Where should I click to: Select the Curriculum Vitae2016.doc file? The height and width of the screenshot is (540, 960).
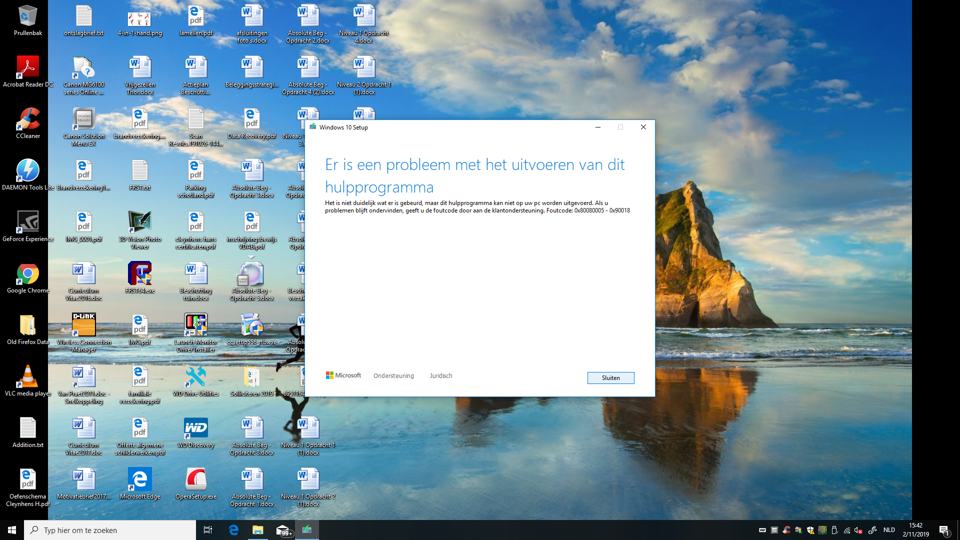[x=84, y=281]
